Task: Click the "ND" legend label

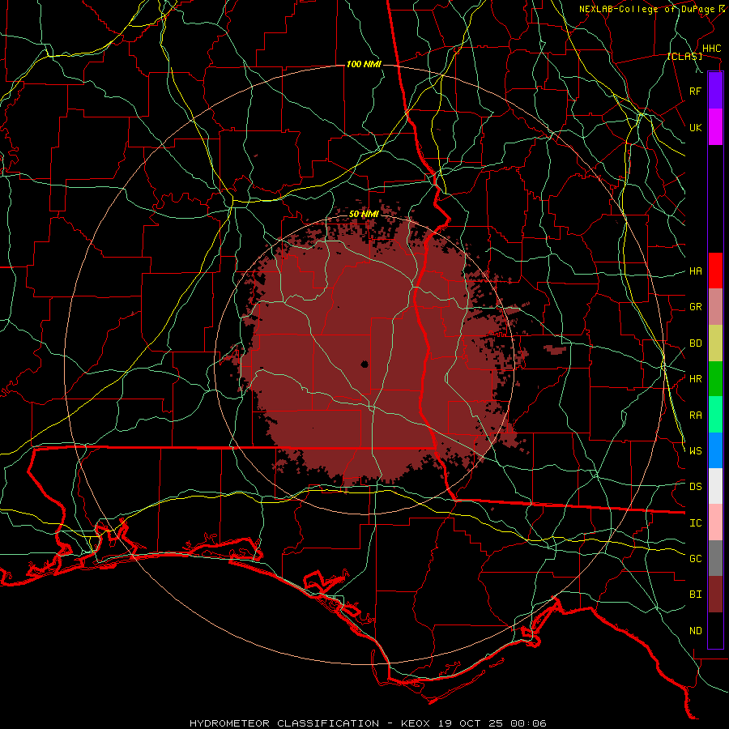Action: pos(696,631)
